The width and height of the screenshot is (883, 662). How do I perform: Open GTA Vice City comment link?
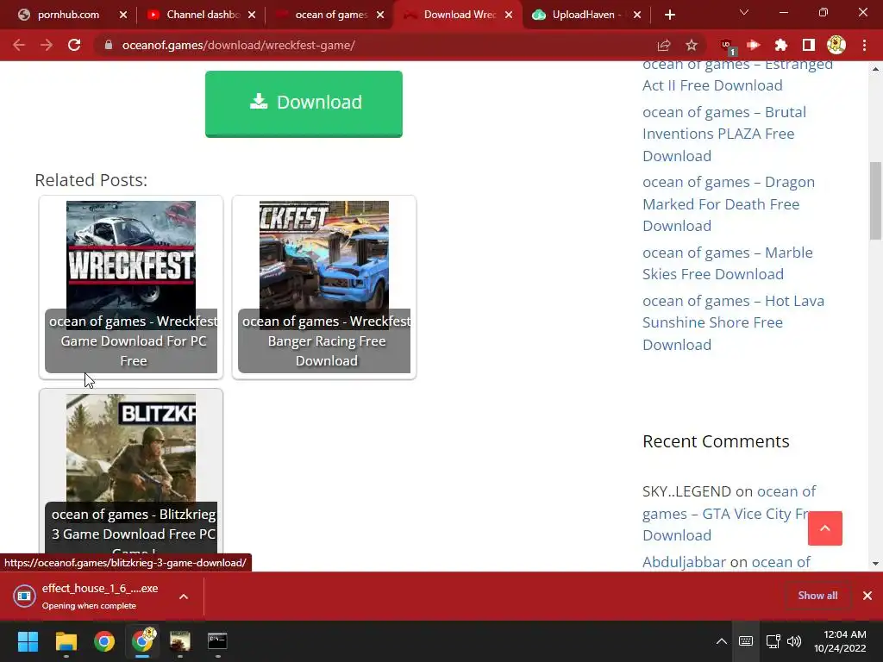coord(729,513)
